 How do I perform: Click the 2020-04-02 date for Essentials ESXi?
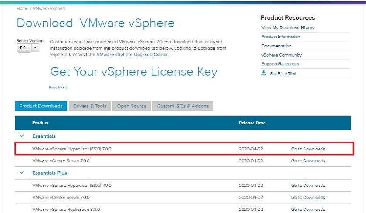click(251, 149)
